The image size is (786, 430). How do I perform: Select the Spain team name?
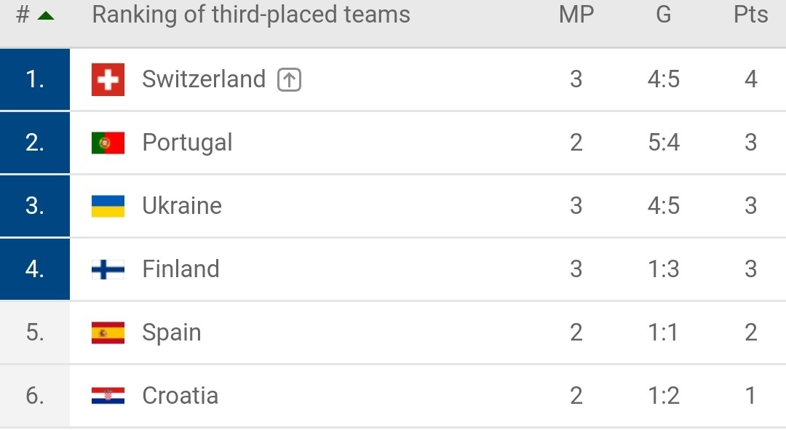click(172, 333)
